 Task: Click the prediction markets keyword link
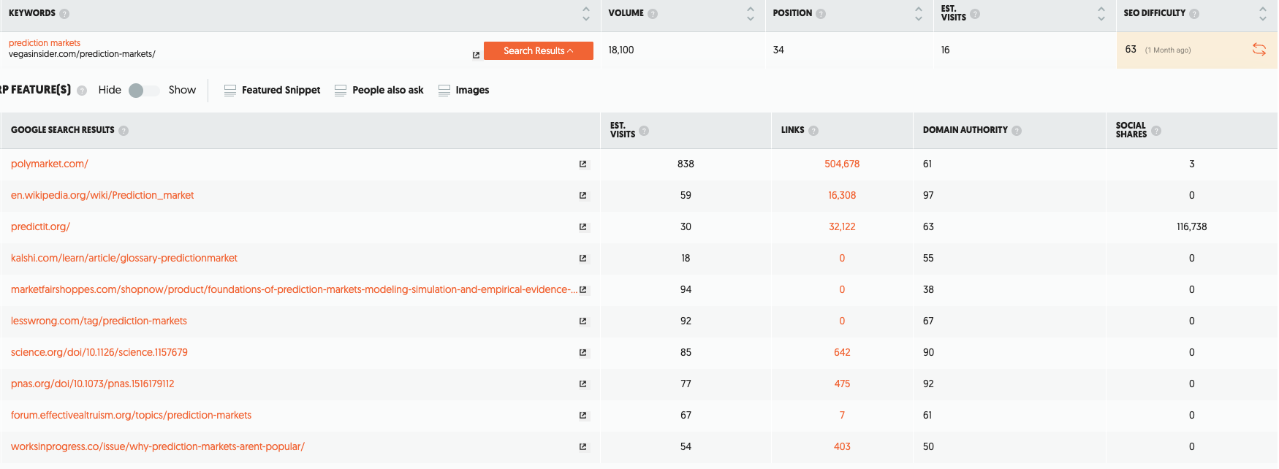pyautogui.click(x=45, y=43)
